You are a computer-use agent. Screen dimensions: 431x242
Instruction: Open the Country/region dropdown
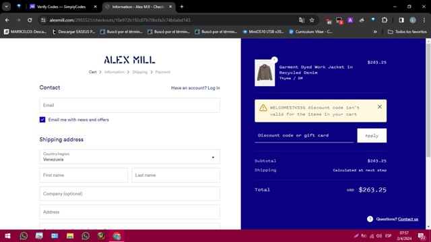pos(129,157)
